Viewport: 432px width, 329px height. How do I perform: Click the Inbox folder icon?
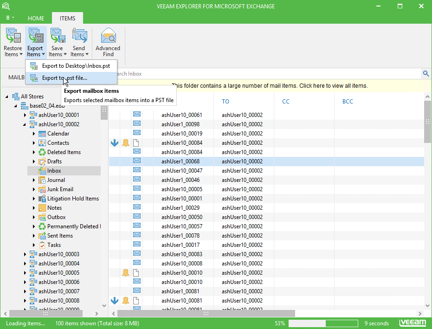tap(42, 171)
